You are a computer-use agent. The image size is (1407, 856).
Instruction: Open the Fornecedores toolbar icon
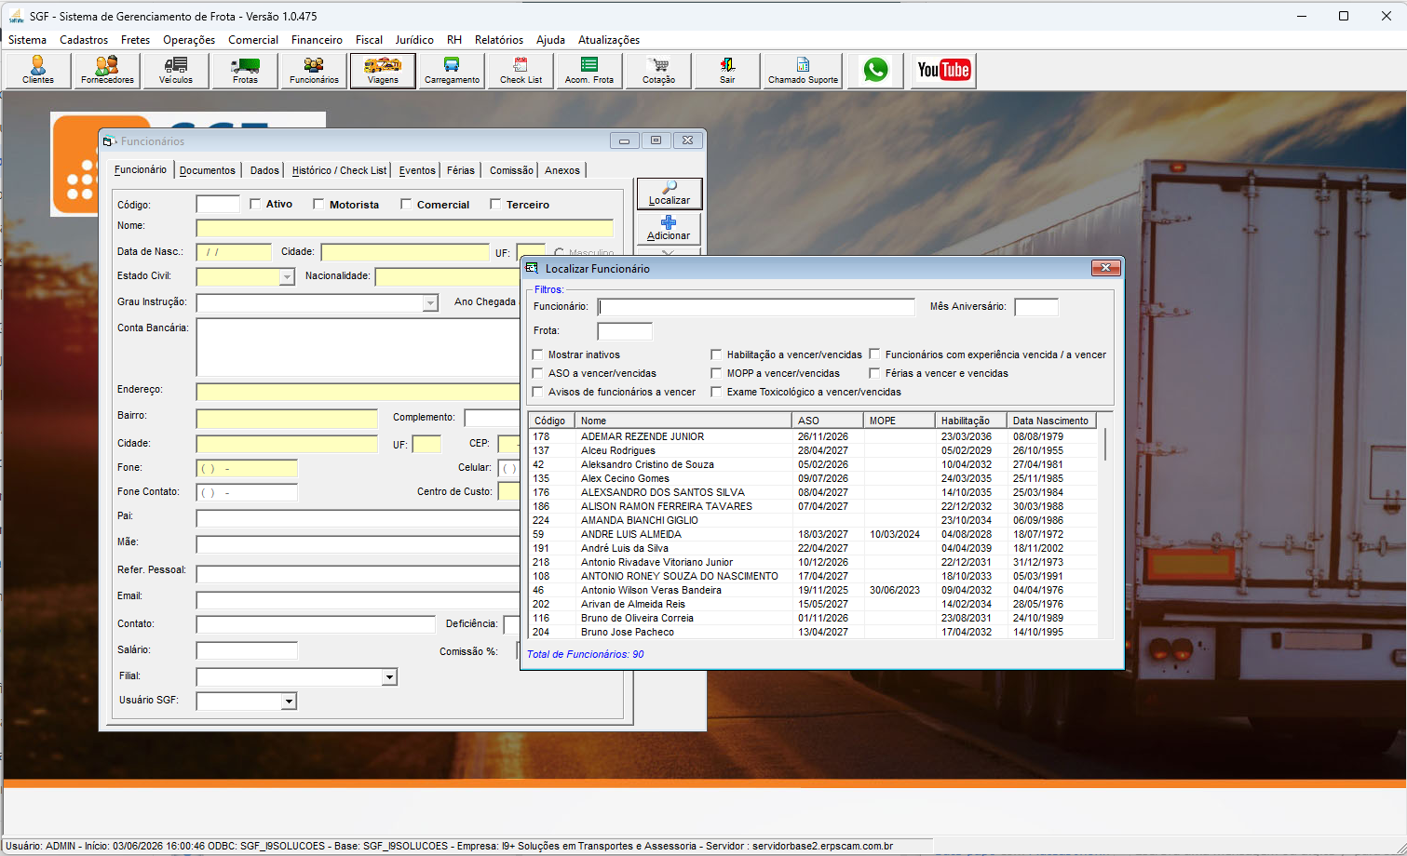(107, 71)
